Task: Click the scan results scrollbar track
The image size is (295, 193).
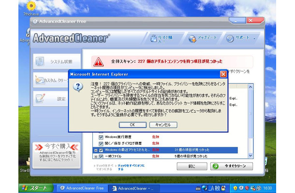Action: pyautogui.click(x=251, y=121)
